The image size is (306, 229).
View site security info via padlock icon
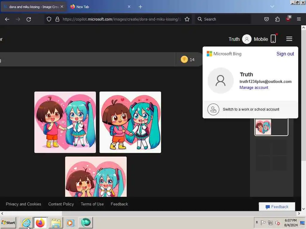point(57,19)
